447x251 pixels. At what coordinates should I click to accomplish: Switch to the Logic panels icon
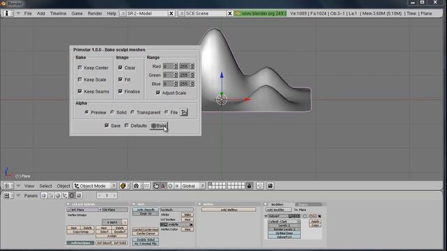(44, 195)
